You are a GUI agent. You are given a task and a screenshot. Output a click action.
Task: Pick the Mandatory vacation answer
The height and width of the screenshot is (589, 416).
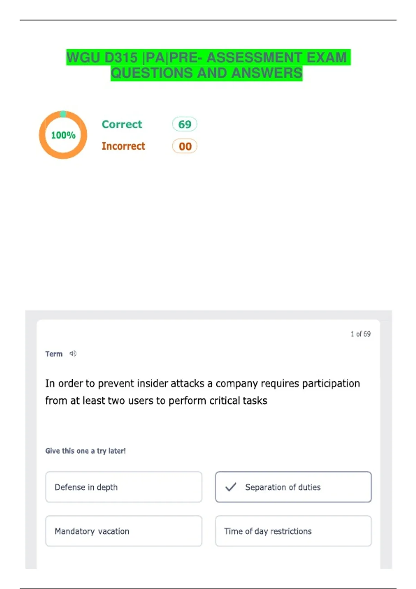123,531
